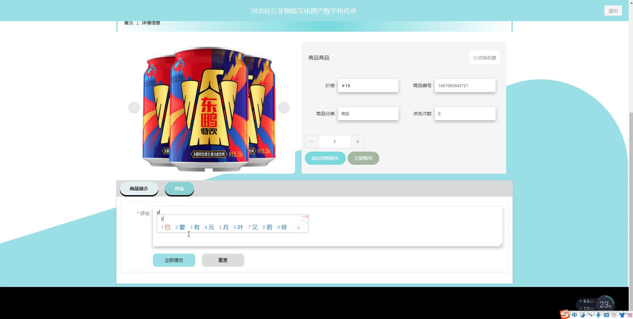This screenshot has height=319, width=633.
Task: Choose IME candidate 8 药
Action: coord(268,227)
